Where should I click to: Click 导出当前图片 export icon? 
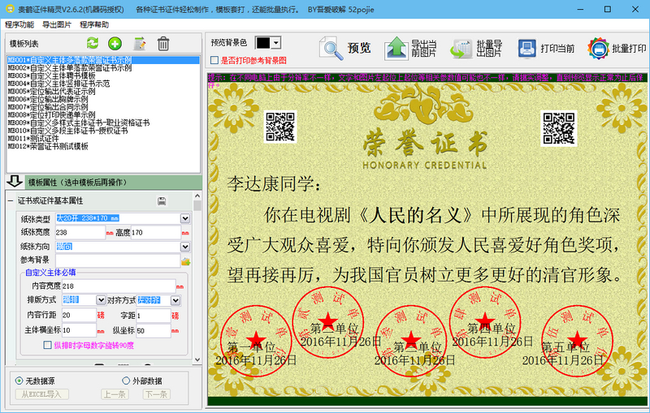[410, 48]
